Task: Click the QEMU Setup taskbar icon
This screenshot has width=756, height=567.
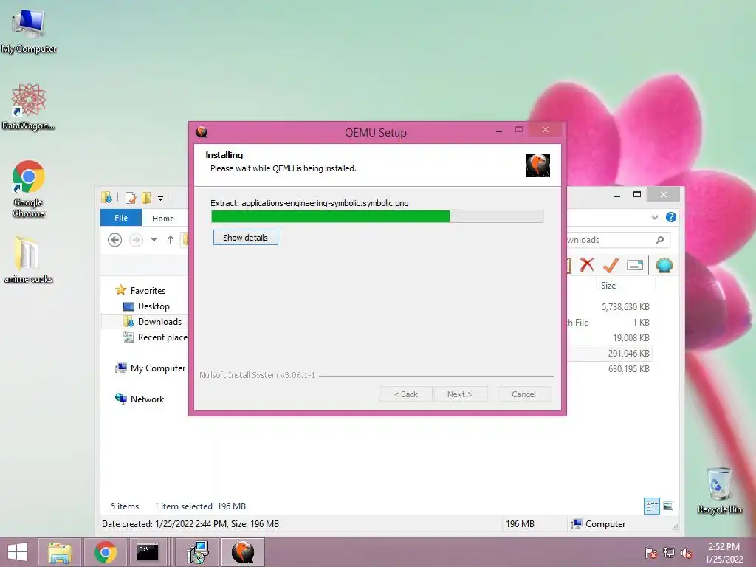Action: 243,552
